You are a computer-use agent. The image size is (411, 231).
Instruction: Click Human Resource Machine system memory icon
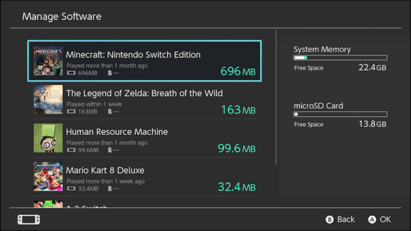pos(71,150)
